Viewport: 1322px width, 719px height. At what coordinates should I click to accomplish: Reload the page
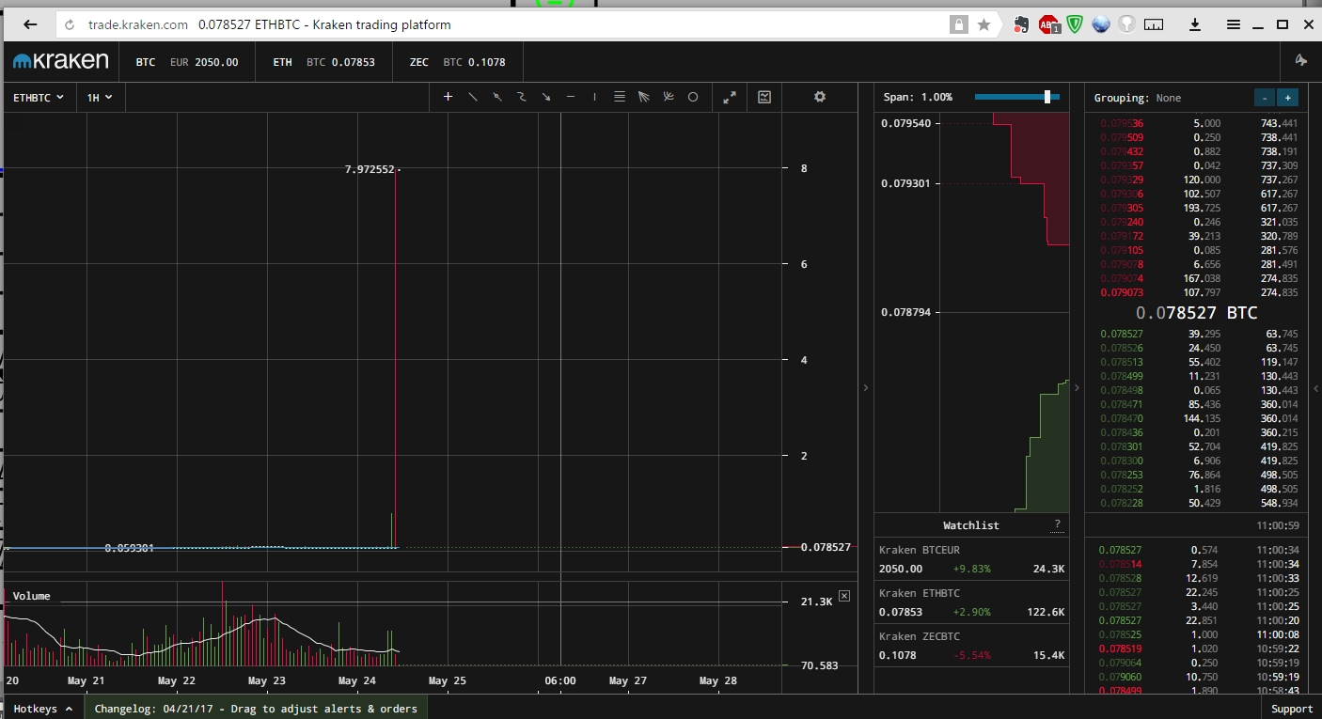tap(70, 24)
